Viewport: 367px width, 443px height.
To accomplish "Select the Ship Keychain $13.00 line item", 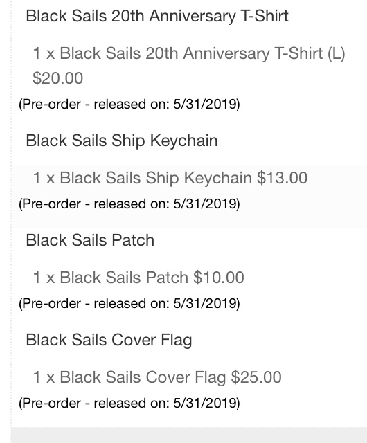I will pyautogui.click(x=170, y=178).
